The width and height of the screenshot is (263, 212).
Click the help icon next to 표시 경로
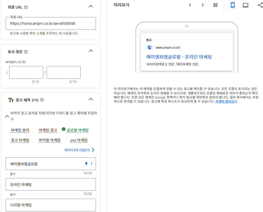26,52
